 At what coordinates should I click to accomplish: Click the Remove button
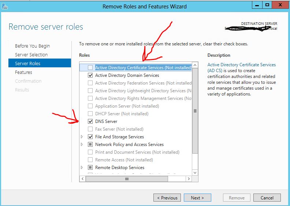(x=237, y=198)
